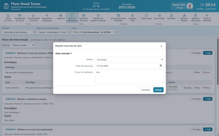
Task: Add Estratégia to Reduzir o abandono escolar
Action: 195,99
